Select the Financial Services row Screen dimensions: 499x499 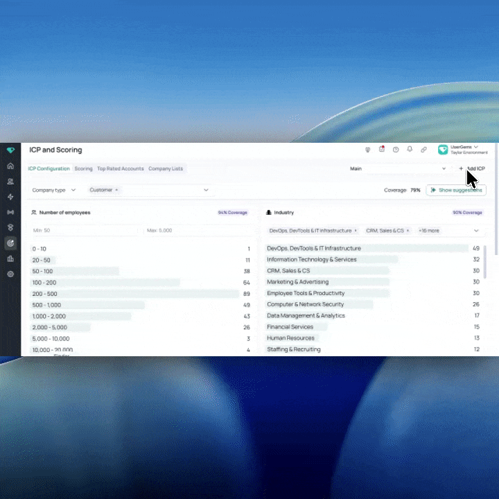[x=373, y=327]
